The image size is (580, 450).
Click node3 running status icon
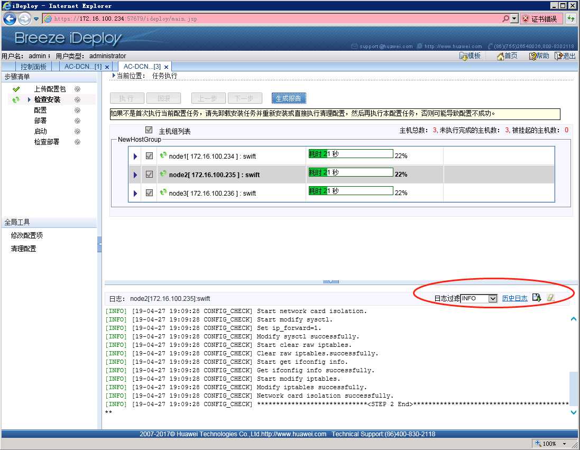pos(163,192)
